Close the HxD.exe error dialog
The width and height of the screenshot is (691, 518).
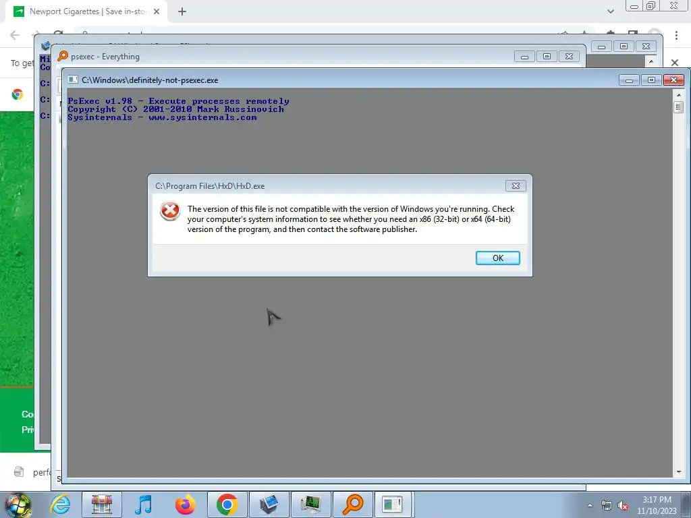click(x=516, y=186)
